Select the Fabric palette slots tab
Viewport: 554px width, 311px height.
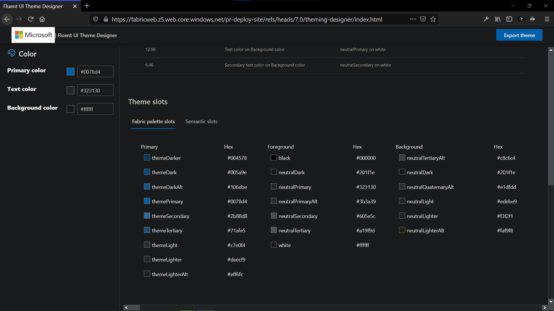click(x=153, y=122)
